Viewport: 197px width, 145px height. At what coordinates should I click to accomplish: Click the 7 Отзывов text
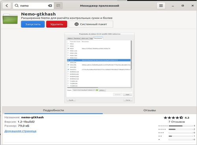coord(177,122)
